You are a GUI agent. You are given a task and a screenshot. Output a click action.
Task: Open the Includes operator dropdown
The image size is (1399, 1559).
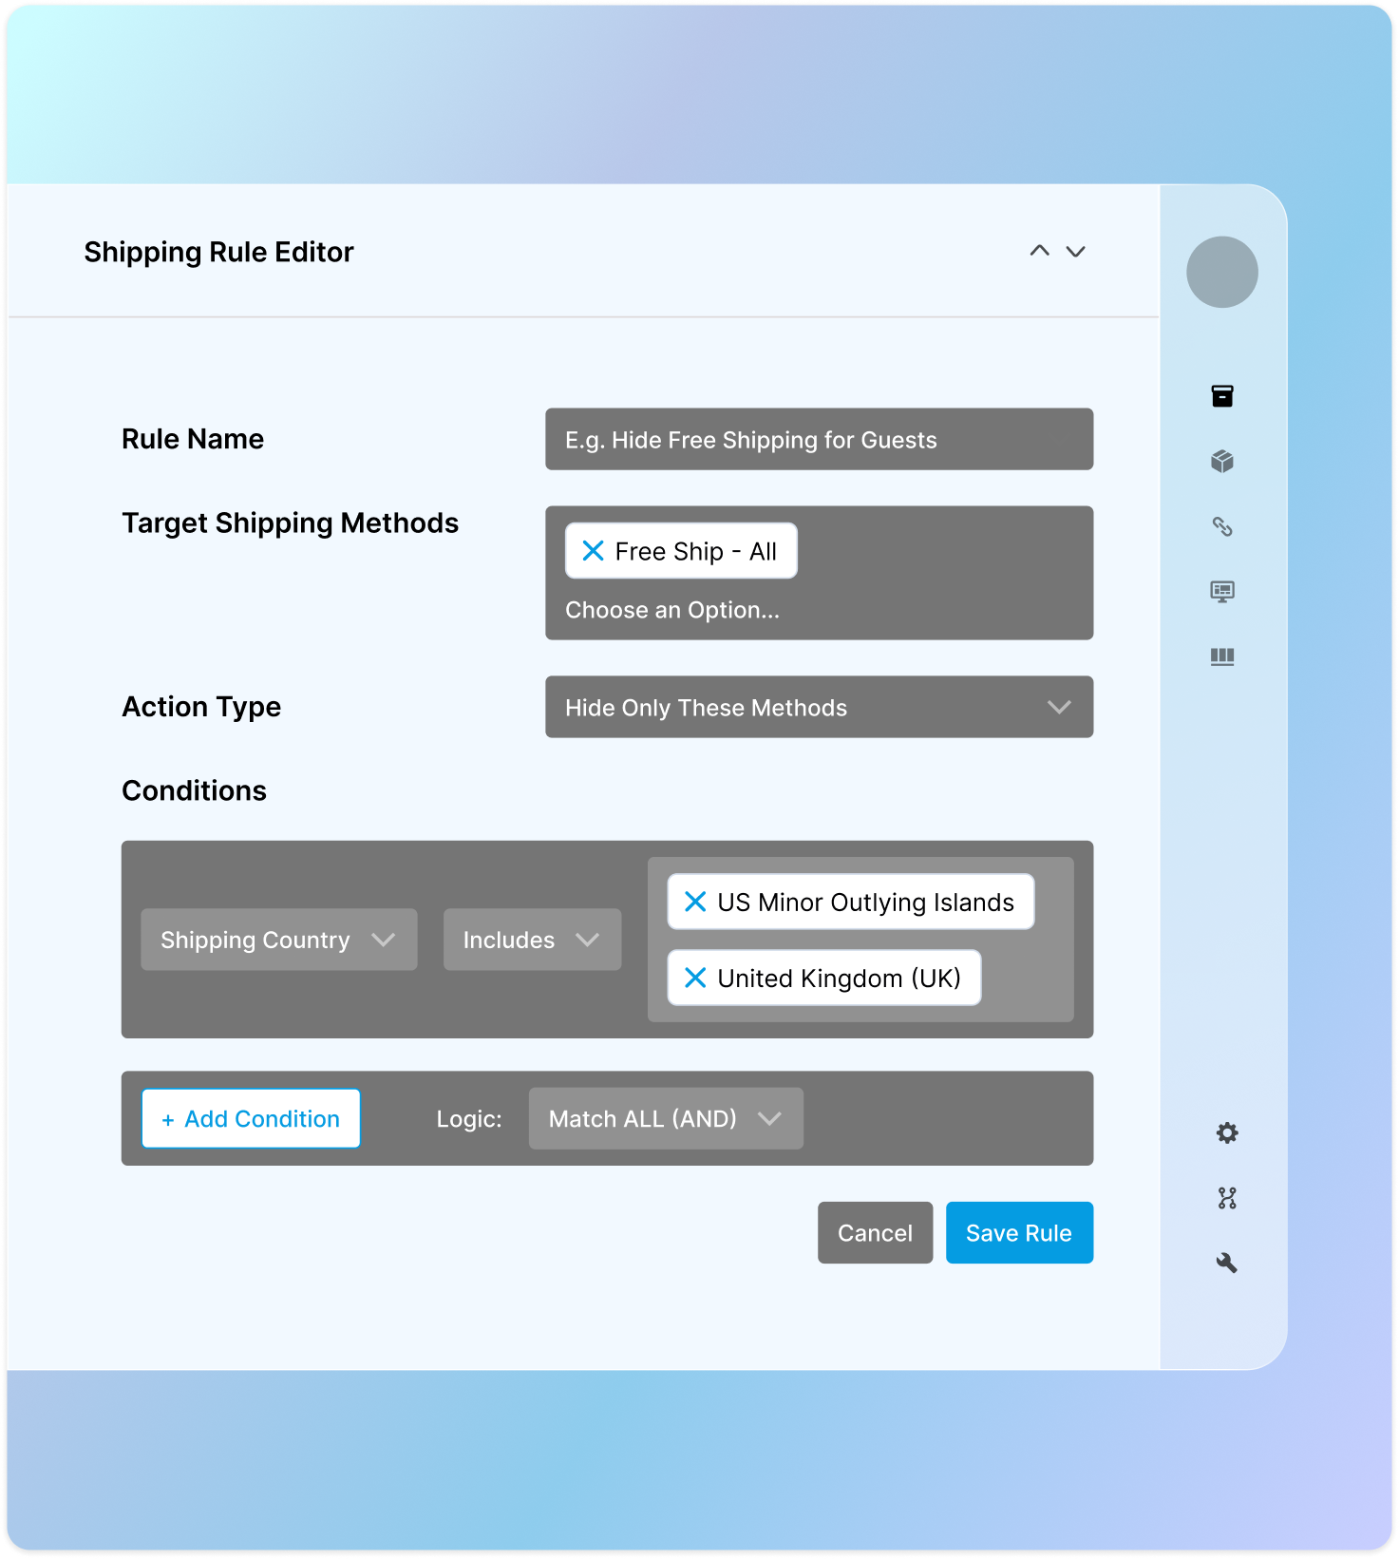[532, 940]
